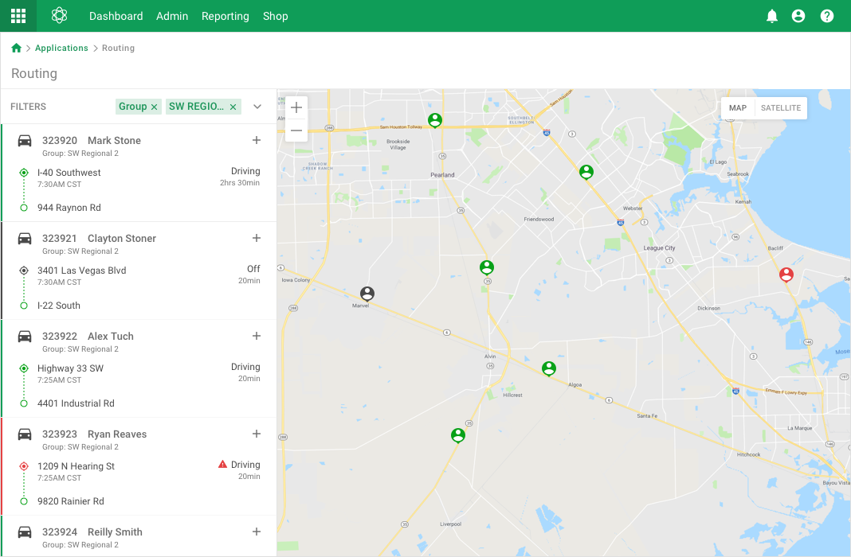Click the red warning triangle beside Driving
Image resolution: width=851 pixels, height=557 pixels.
[222, 465]
